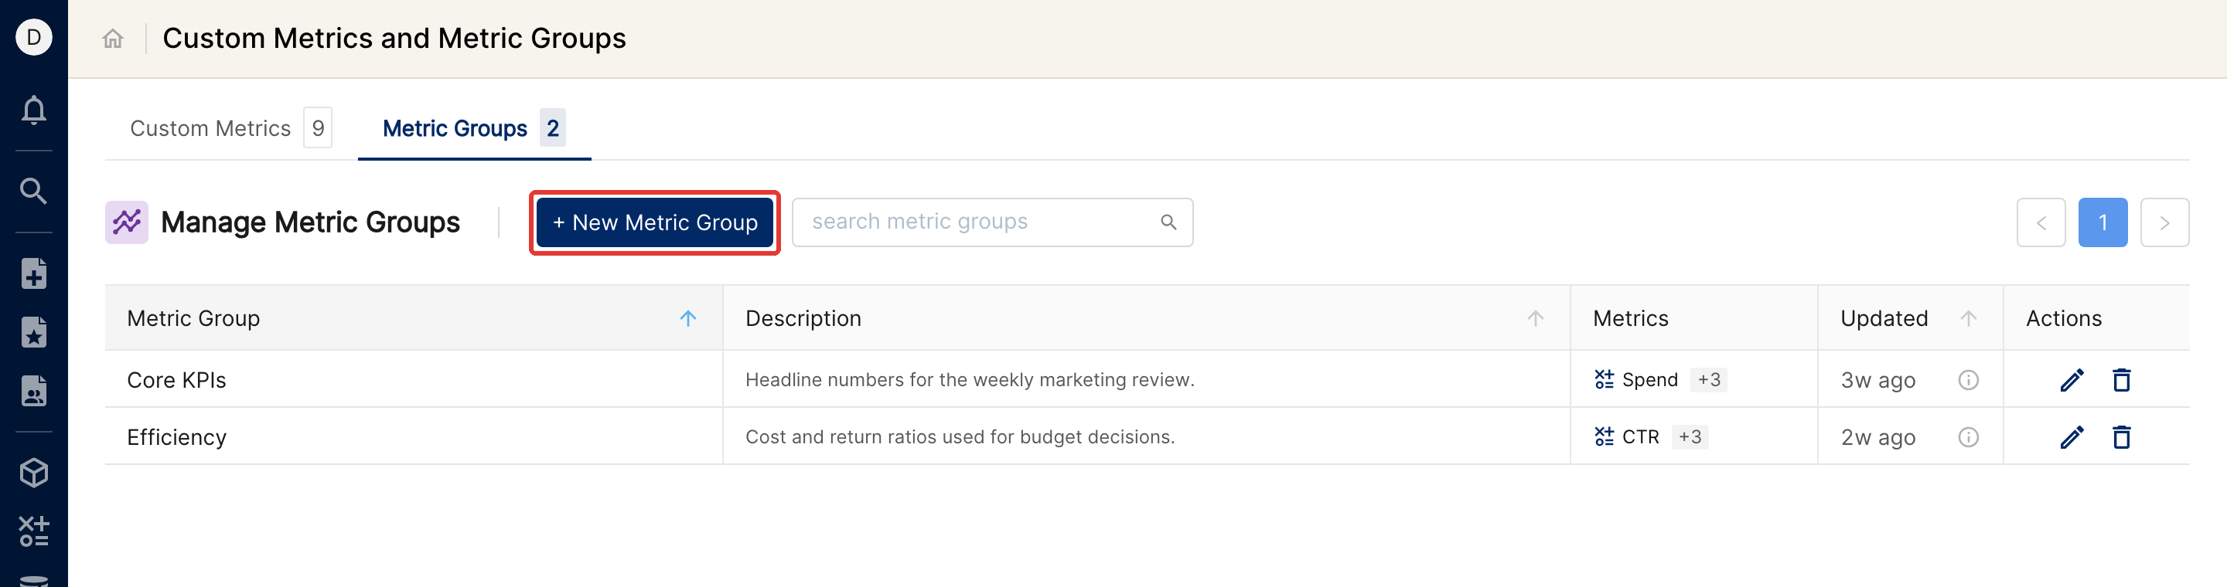This screenshot has height=587, width=2227.
Task: Click the CTR metric chip
Action: point(1626,437)
